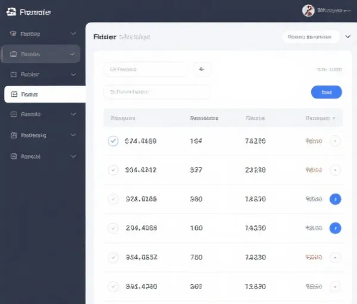Click the app name text beside the logo
The height and width of the screenshot is (304, 357).
35,12
